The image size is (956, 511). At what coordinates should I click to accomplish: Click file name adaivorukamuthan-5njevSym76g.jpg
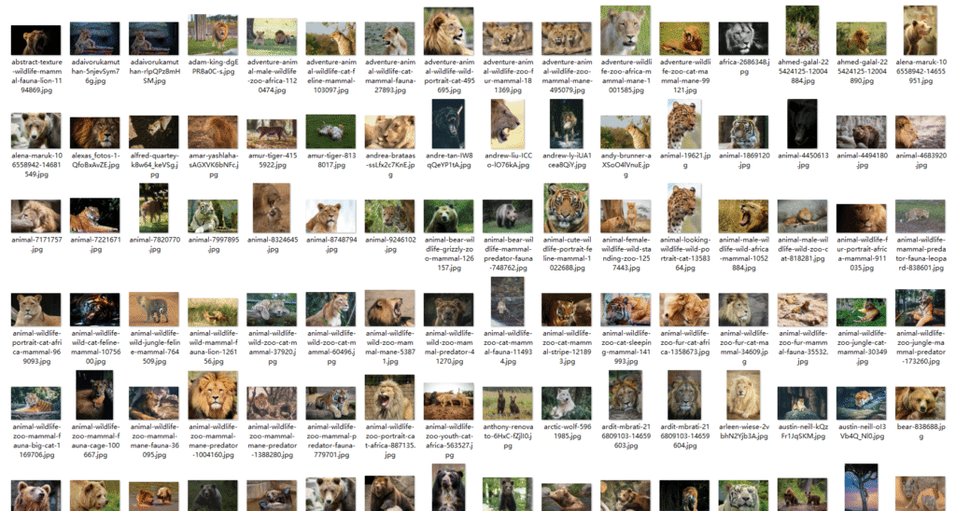pos(95,71)
